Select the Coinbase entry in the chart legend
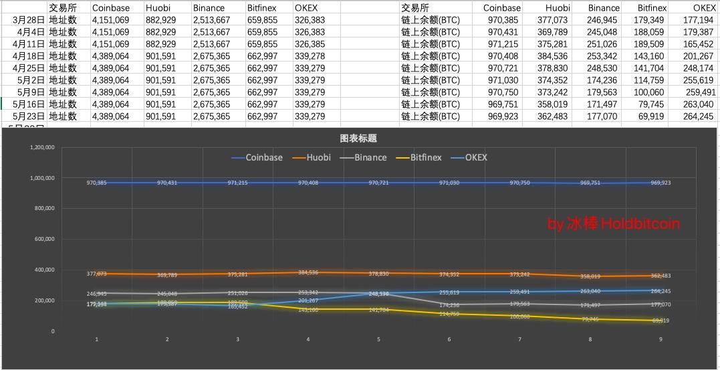 pos(257,157)
